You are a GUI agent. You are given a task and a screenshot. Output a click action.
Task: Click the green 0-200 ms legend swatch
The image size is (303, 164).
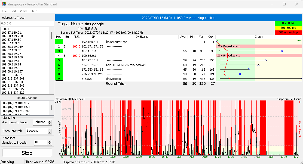[288, 23]
